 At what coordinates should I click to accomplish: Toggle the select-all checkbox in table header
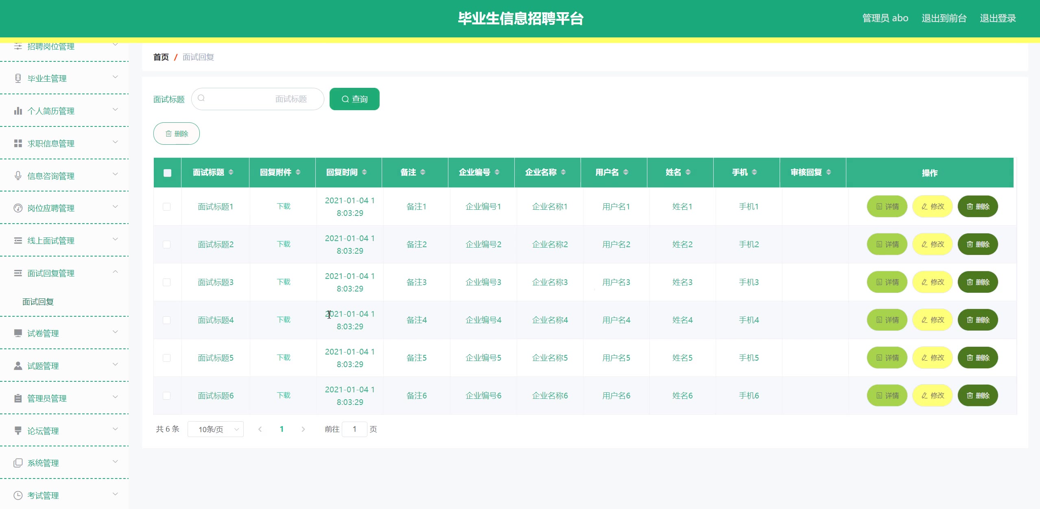(x=167, y=173)
